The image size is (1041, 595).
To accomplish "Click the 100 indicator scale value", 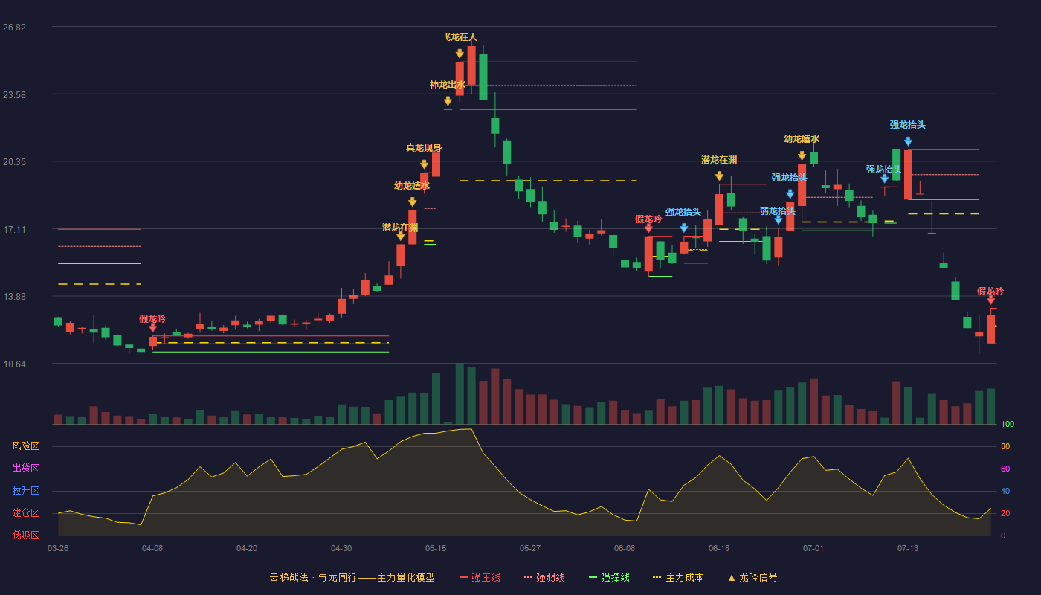I will [x=1008, y=425].
